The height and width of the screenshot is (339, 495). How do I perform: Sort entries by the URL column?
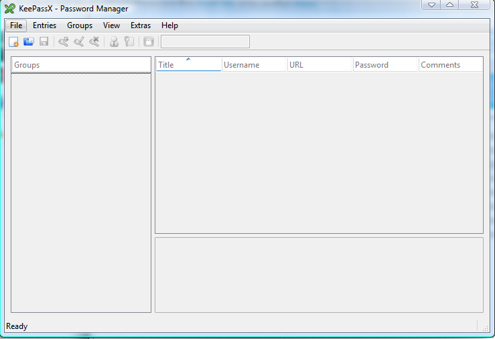[320, 65]
